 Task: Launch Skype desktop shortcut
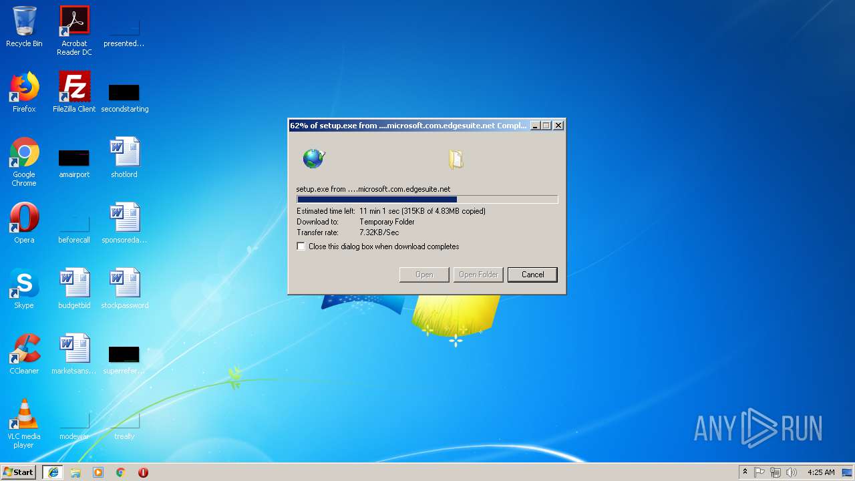[24, 289]
